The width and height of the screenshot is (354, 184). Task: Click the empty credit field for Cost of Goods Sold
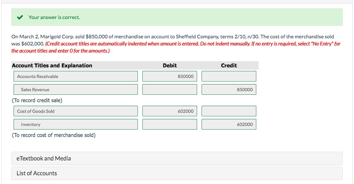[x=229, y=111]
